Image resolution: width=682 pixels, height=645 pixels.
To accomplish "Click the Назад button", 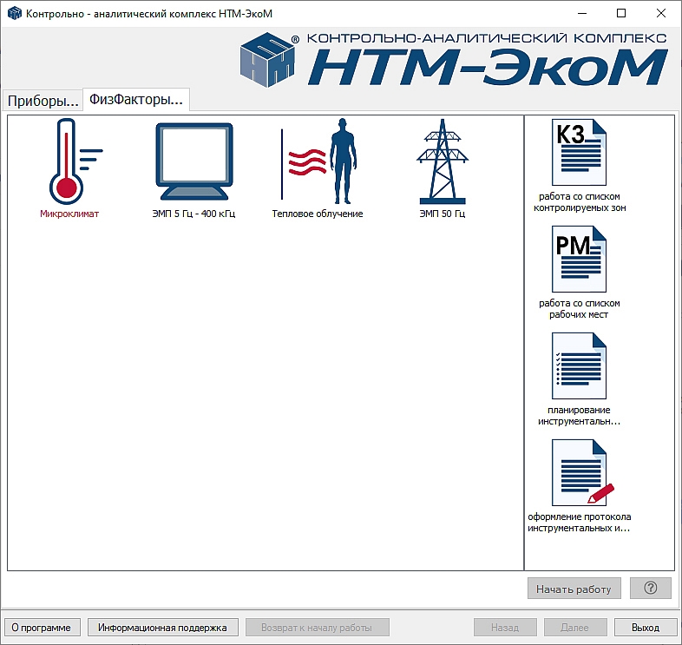I will pyautogui.click(x=505, y=627).
